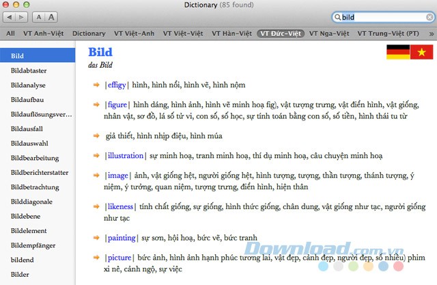Open the 'illustration' definition link
Image resolution: width=437 pixels, height=285 pixels.
(125, 156)
